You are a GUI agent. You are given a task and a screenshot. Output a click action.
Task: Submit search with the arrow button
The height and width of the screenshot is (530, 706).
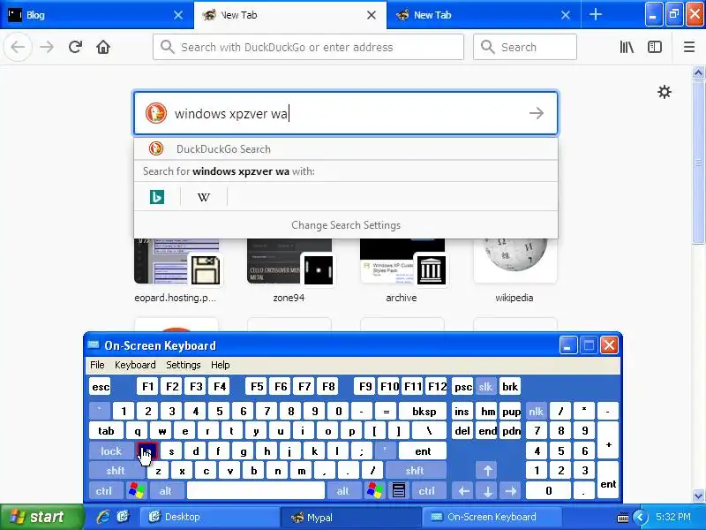click(537, 113)
